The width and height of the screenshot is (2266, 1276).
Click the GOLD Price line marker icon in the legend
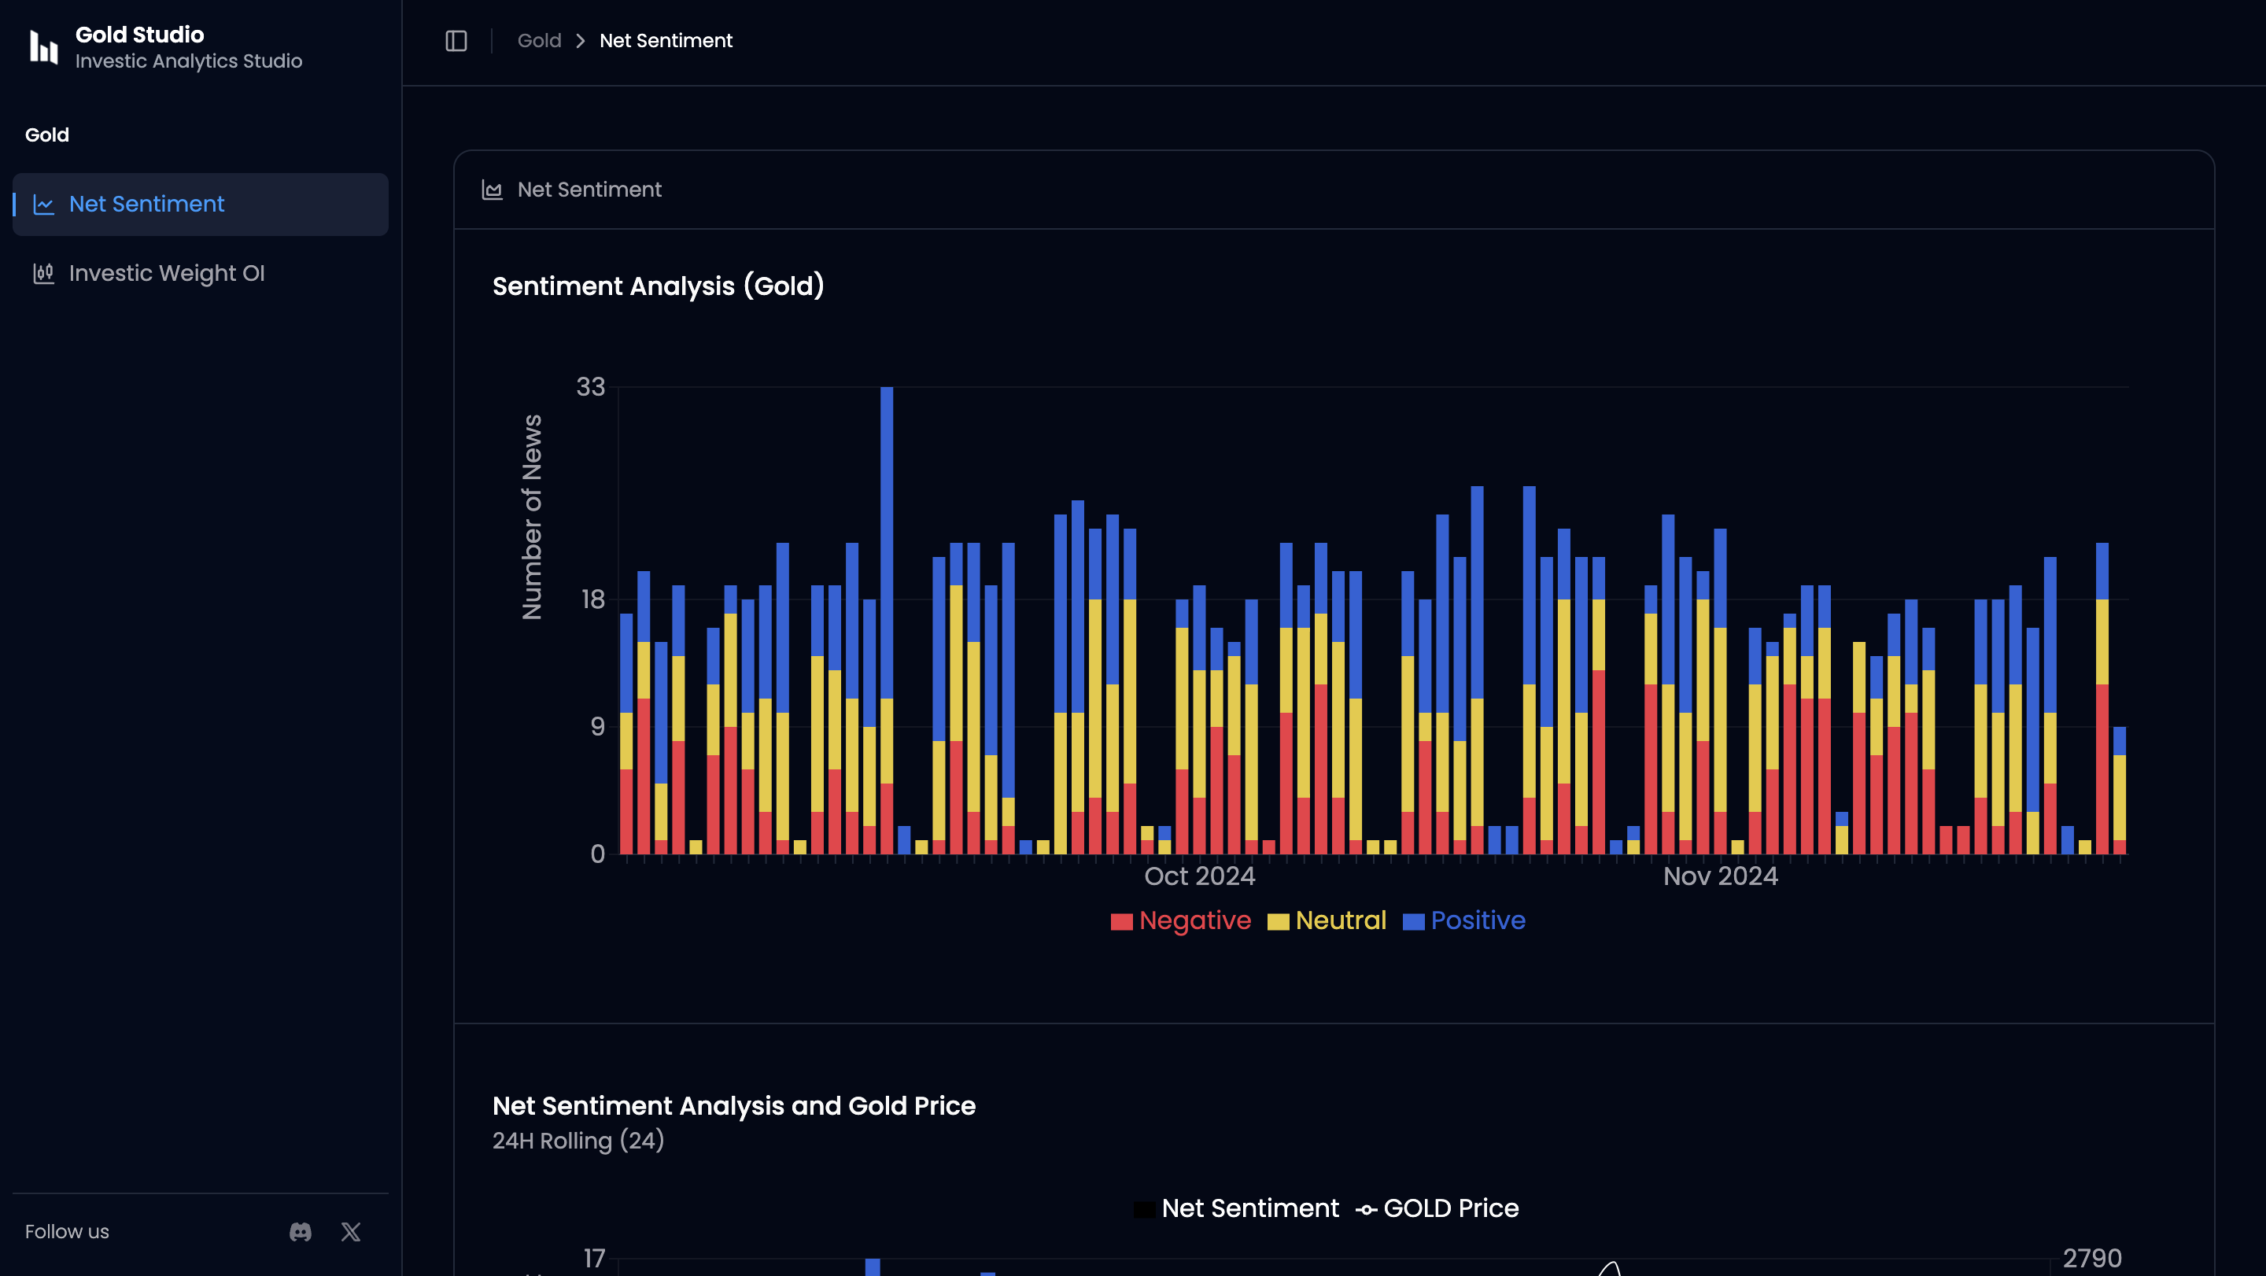pyautogui.click(x=1365, y=1210)
